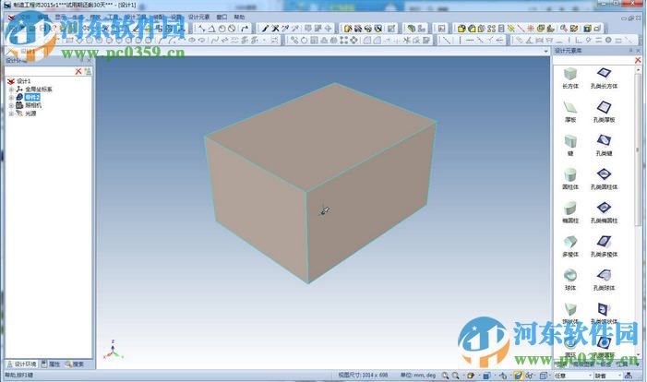This screenshot has height=382, width=647.
Task: Open the 窗口 window menu
Action: (222, 17)
